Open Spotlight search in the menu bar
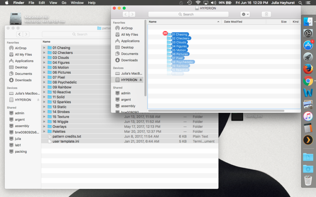Screen dimensions: 316x197 (x=300, y=3)
